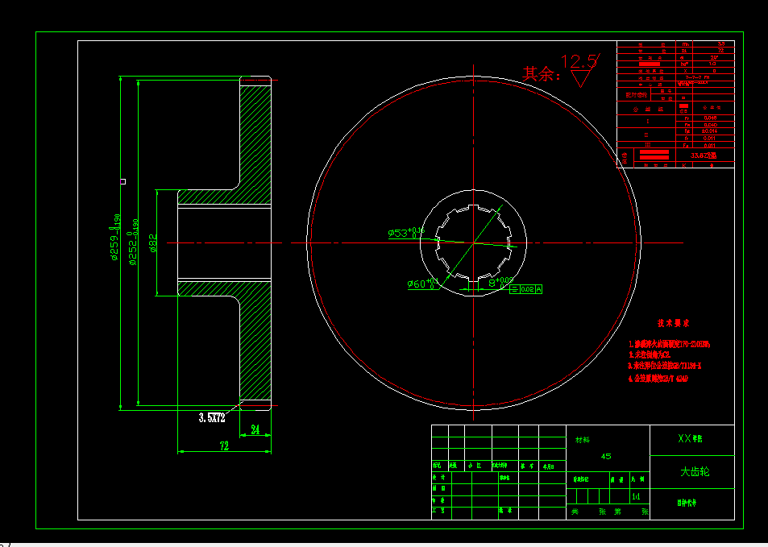This screenshot has height=547, width=768.
Task: Select the surface roughness triangle symbol
Action: 580,79
